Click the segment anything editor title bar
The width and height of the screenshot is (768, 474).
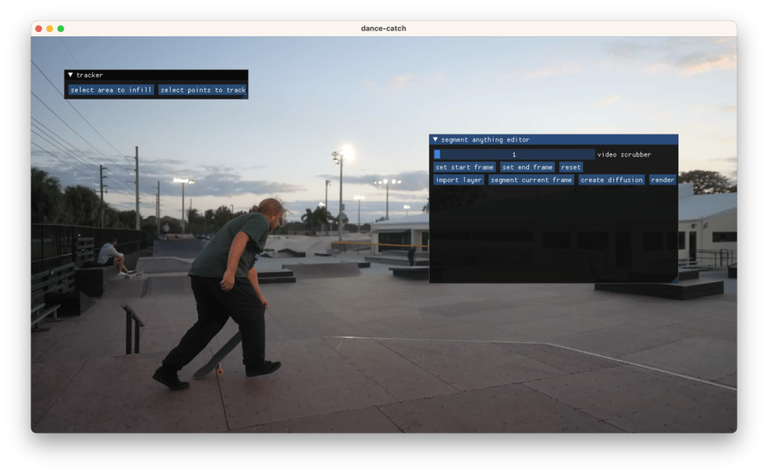(x=553, y=139)
